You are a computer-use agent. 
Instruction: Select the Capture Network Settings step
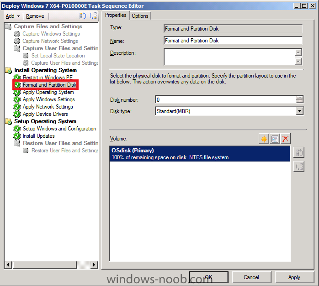click(x=50, y=41)
